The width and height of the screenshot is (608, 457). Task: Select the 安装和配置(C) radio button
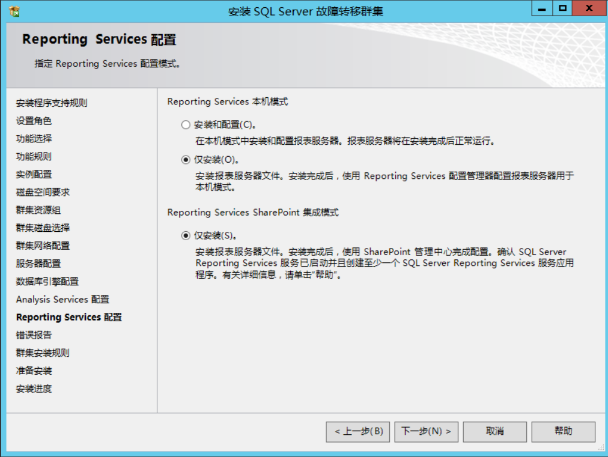pyautogui.click(x=186, y=125)
